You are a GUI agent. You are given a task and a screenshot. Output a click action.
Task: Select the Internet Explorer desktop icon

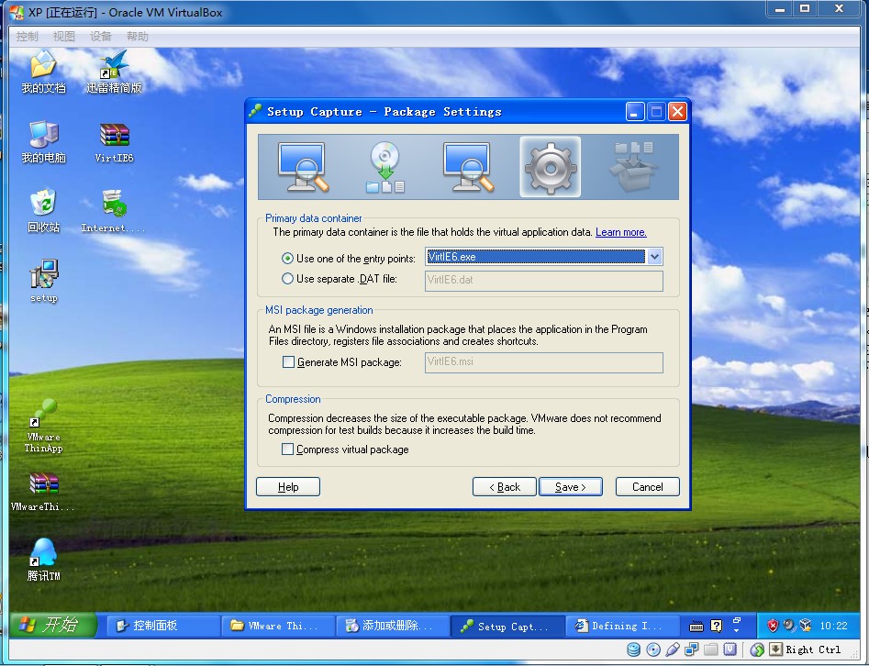pyautogui.click(x=113, y=211)
